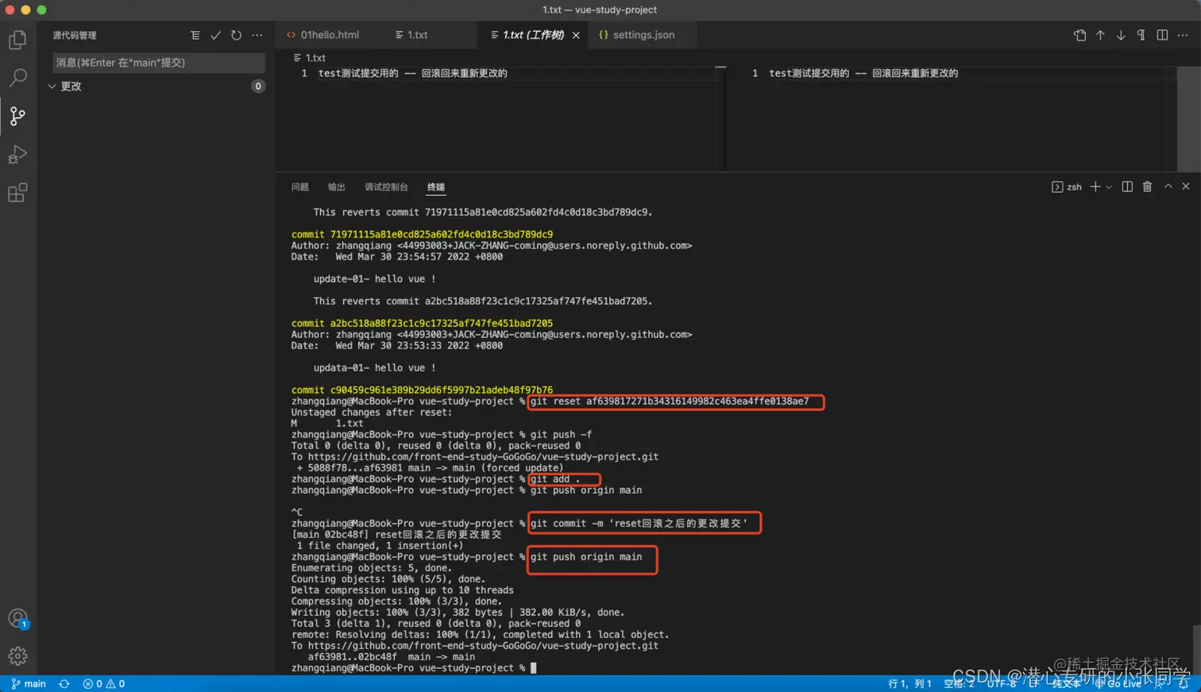This screenshot has width=1201, height=692.
Task: Change indentation via 空格: 2
Action: pyautogui.click(x=959, y=684)
